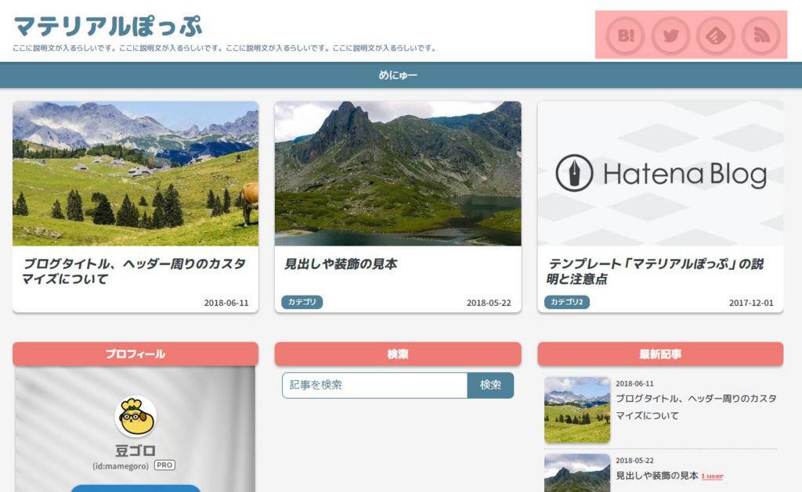Open article ブログタイトル、ヘッダー周りのカスタマイズについて card title
The width and height of the screenshot is (802, 492).
pos(134,271)
